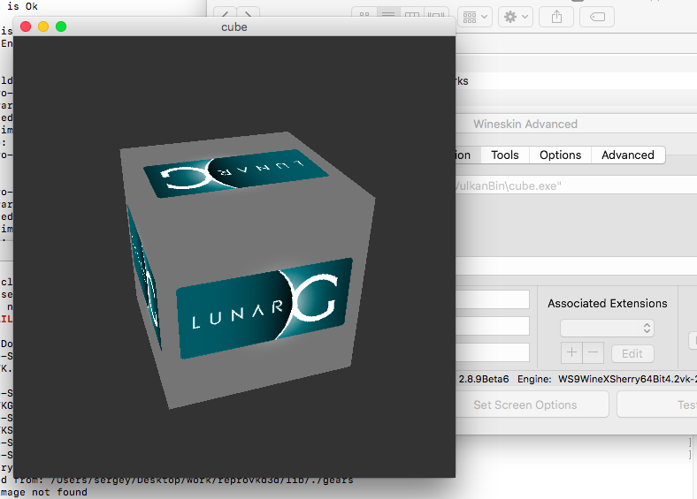697x499 pixels.
Task: Remove an associated extension with minus button
Action: click(593, 353)
